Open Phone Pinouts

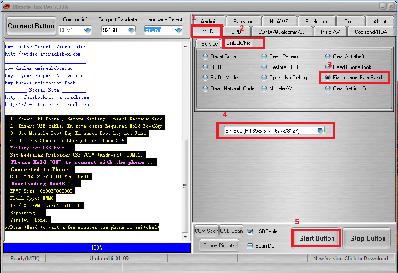[x=219, y=245]
